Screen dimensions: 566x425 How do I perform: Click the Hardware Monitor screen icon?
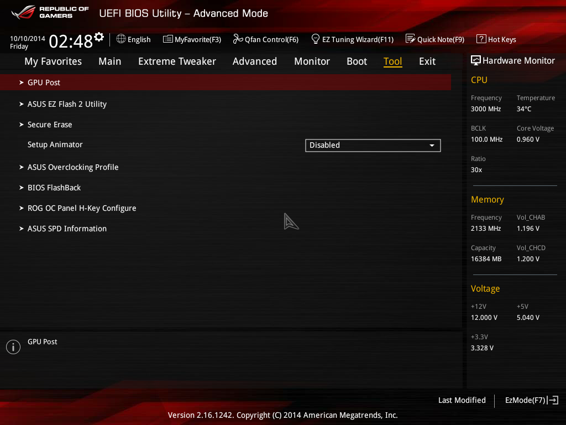[476, 60]
